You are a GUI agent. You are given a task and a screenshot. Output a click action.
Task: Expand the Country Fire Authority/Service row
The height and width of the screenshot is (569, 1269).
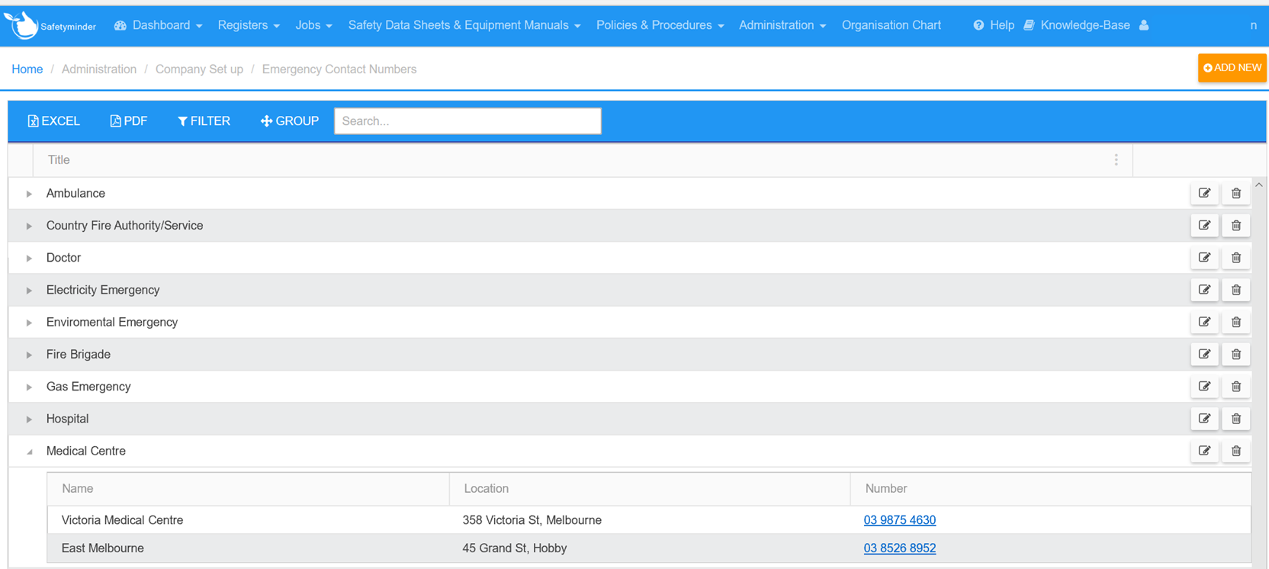click(29, 226)
